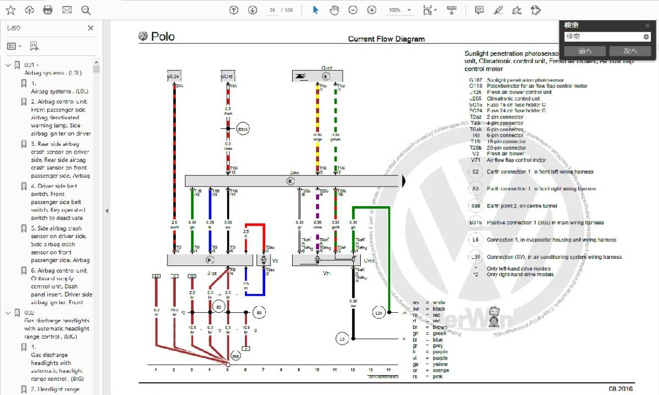Open bookmark '2. Headlight range'

(55, 390)
